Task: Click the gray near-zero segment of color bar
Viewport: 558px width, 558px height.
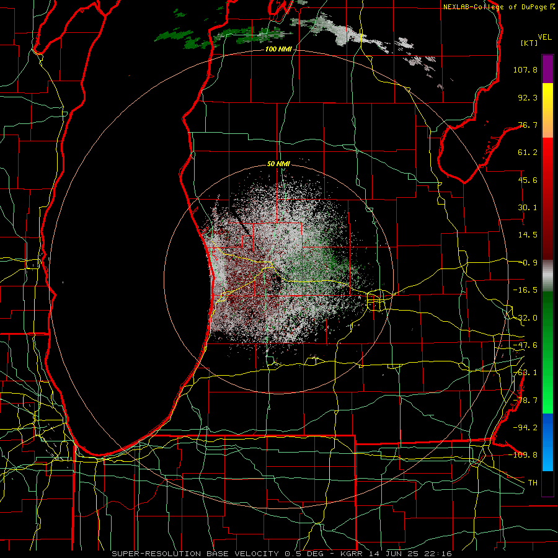Action: click(547, 276)
